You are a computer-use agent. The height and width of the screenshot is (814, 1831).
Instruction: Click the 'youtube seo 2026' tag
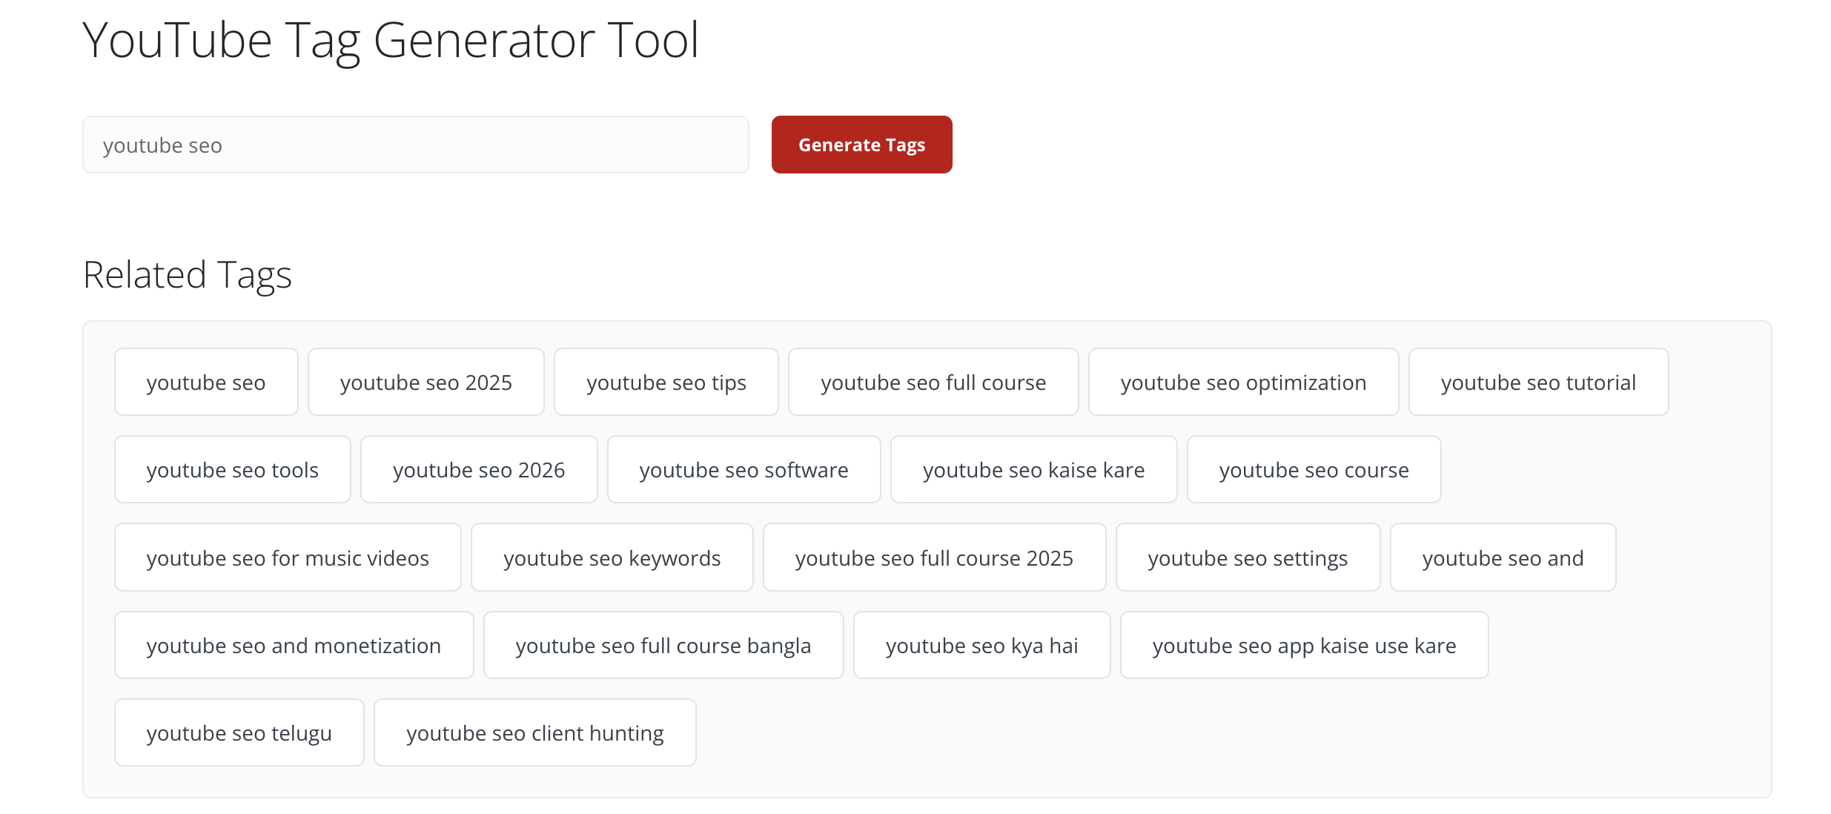pos(479,469)
